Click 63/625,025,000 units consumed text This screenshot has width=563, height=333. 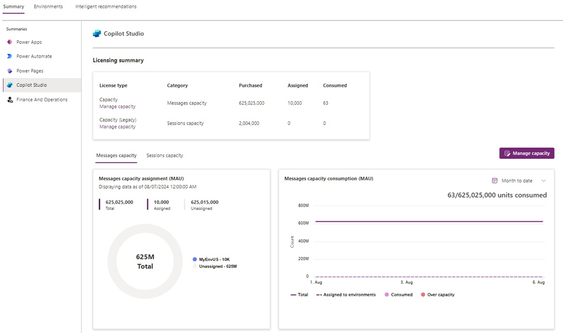click(x=497, y=195)
